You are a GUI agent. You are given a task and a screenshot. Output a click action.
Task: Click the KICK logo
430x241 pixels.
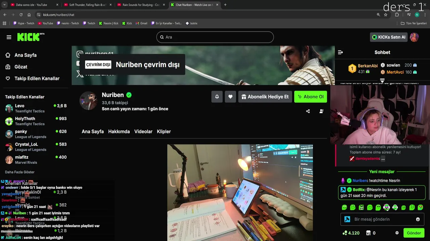31,37
